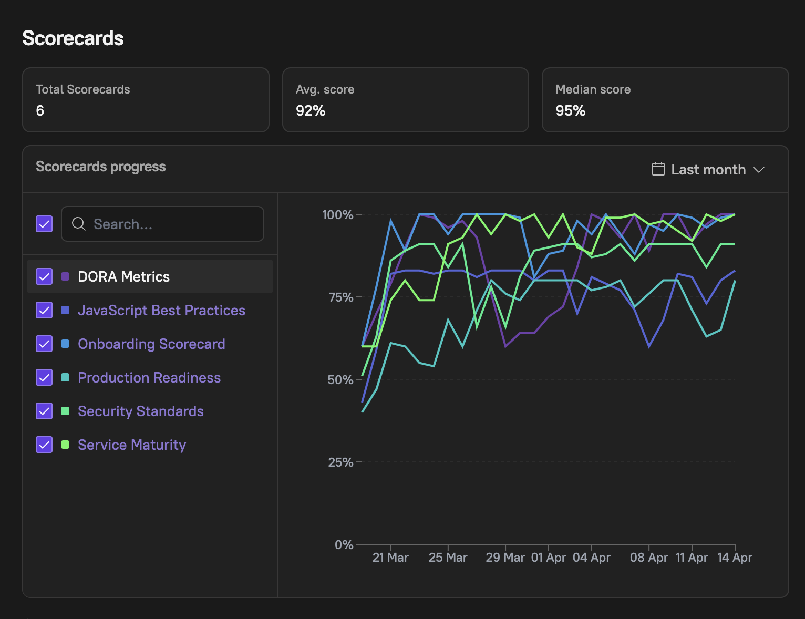Open the JavaScript Best Practices link

(x=161, y=310)
